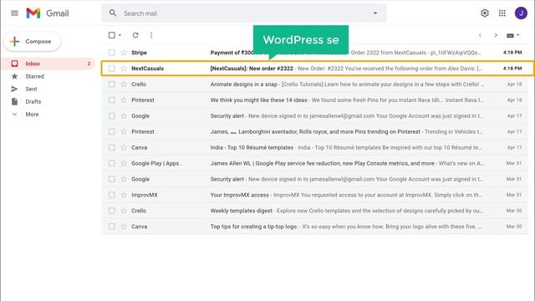Image resolution: width=535 pixels, height=301 pixels.
Task: Click the 4:18 PM time on Stripe row
Action: coord(512,53)
